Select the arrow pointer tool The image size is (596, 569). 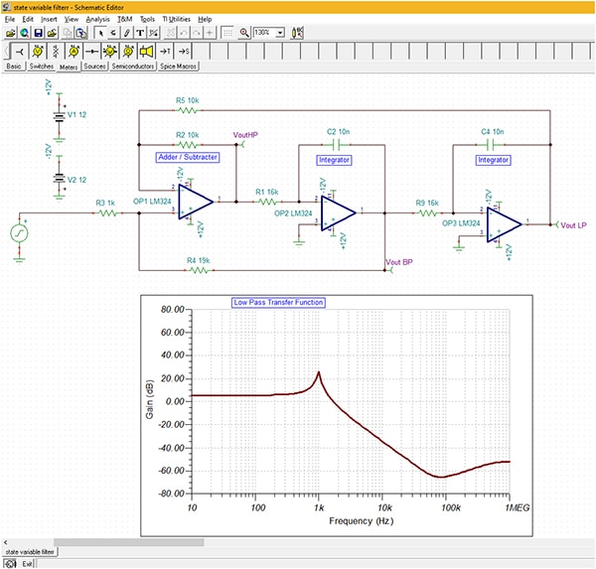tap(103, 33)
